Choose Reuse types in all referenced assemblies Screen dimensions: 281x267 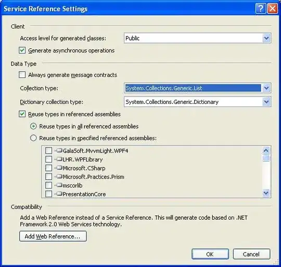[x=33, y=126]
